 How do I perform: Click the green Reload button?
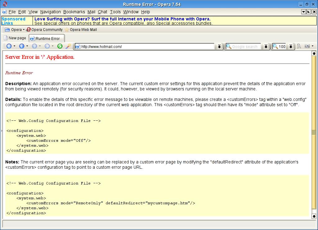point(60,46)
